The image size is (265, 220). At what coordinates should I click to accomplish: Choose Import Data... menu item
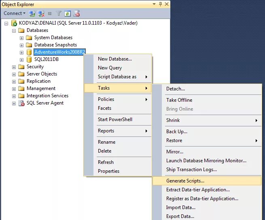click(207, 207)
